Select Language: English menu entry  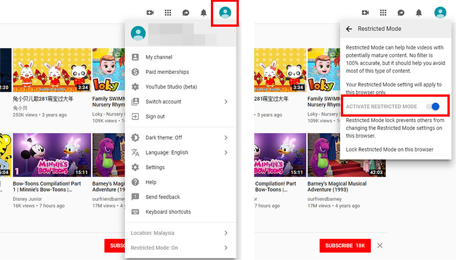tap(181, 152)
